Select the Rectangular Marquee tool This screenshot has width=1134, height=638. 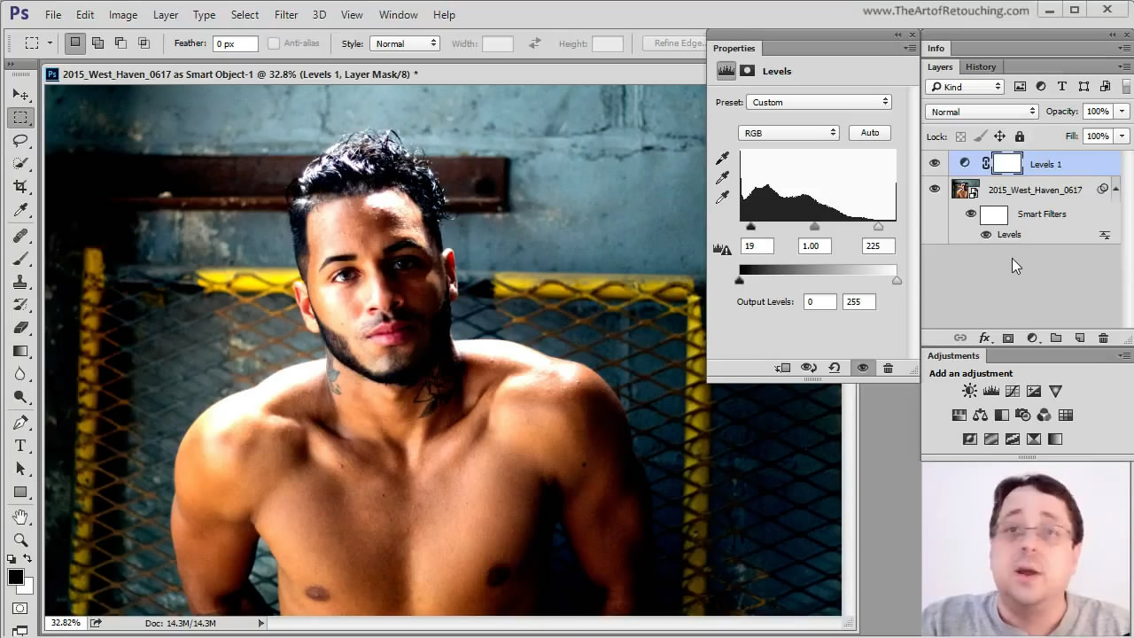tap(20, 117)
